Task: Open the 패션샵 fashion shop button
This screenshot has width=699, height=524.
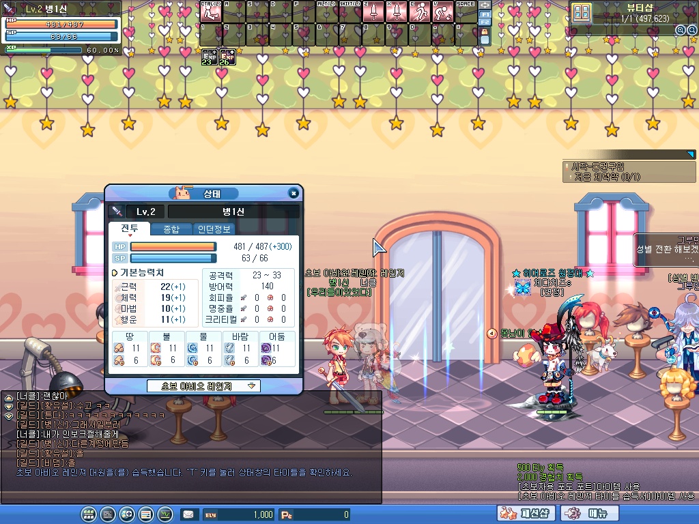Action: [526, 513]
